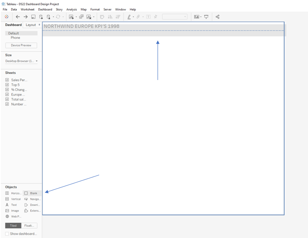Image resolution: width=308 pixels, height=238 pixels.
Task: Select the Extension object
Action: pyautogui.click(x=32, y=211)
